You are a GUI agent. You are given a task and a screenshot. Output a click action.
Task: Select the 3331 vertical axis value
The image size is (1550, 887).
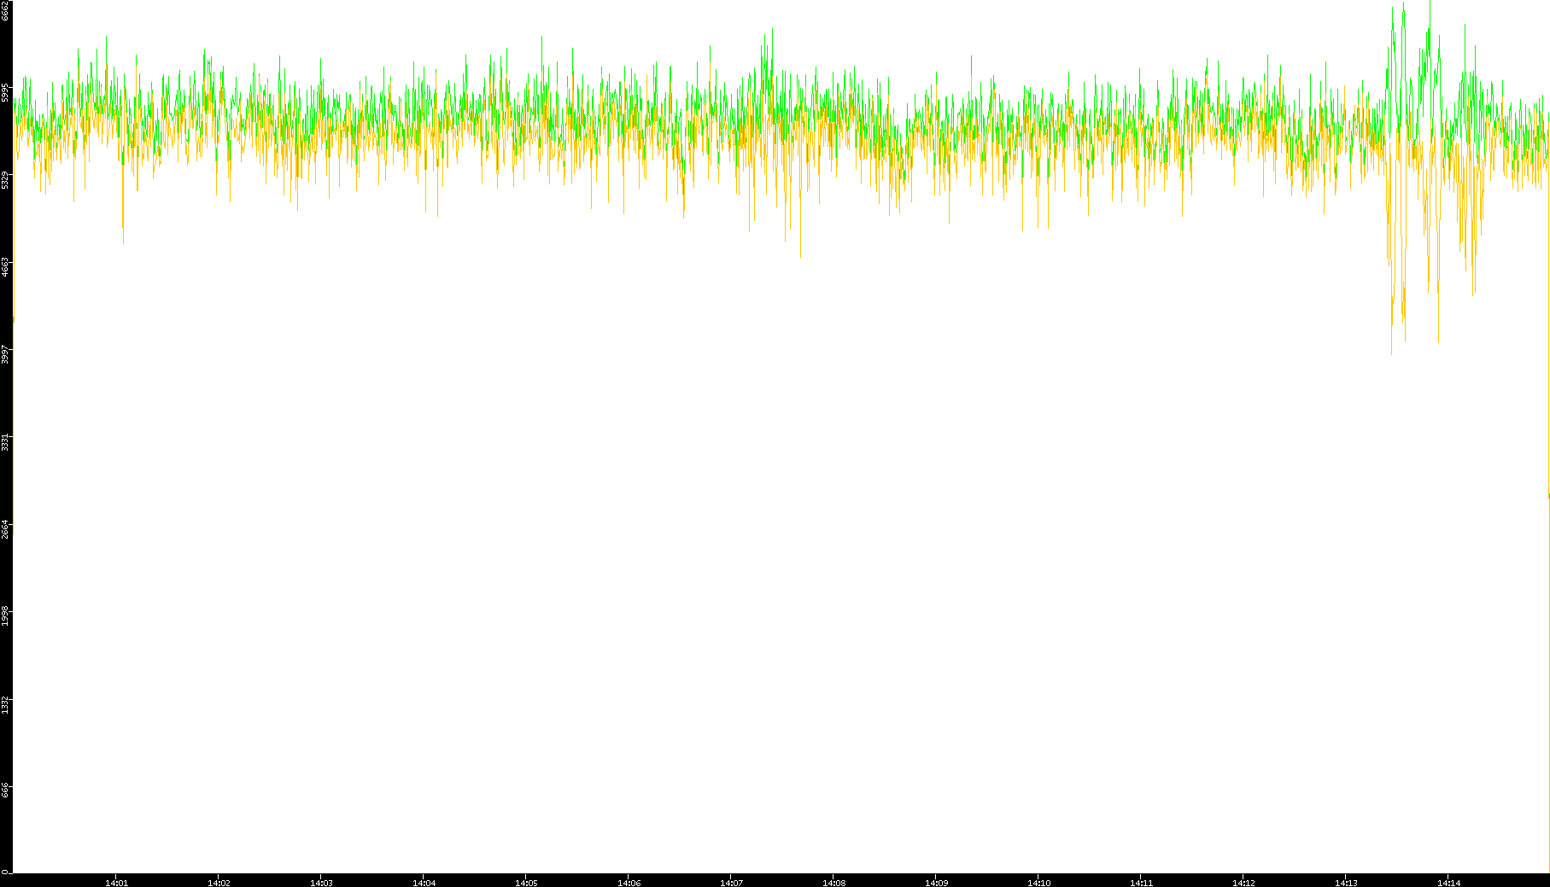(5, 441)
